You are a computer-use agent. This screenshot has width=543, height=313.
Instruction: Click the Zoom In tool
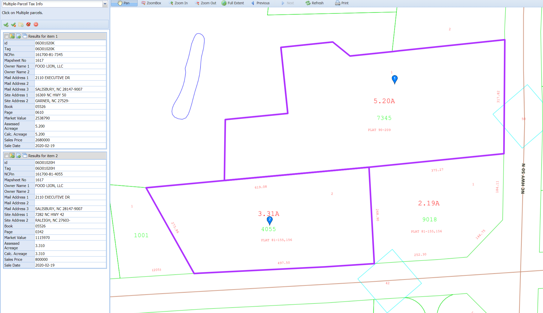click(x=178, y=3)
